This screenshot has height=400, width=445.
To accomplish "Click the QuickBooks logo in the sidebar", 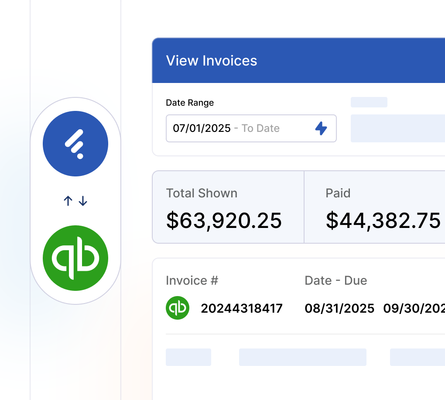I will coord(75,258).
